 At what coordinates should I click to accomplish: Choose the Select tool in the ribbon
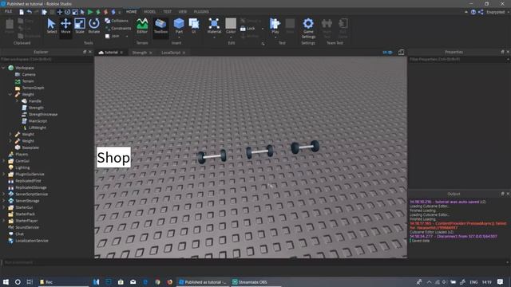point(51,26)
